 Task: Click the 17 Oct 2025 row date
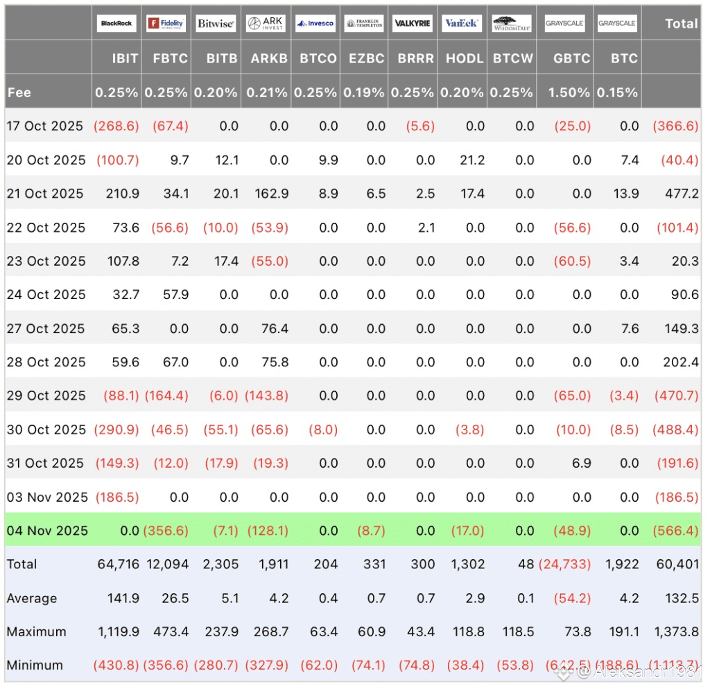click(x=44, y=126)
